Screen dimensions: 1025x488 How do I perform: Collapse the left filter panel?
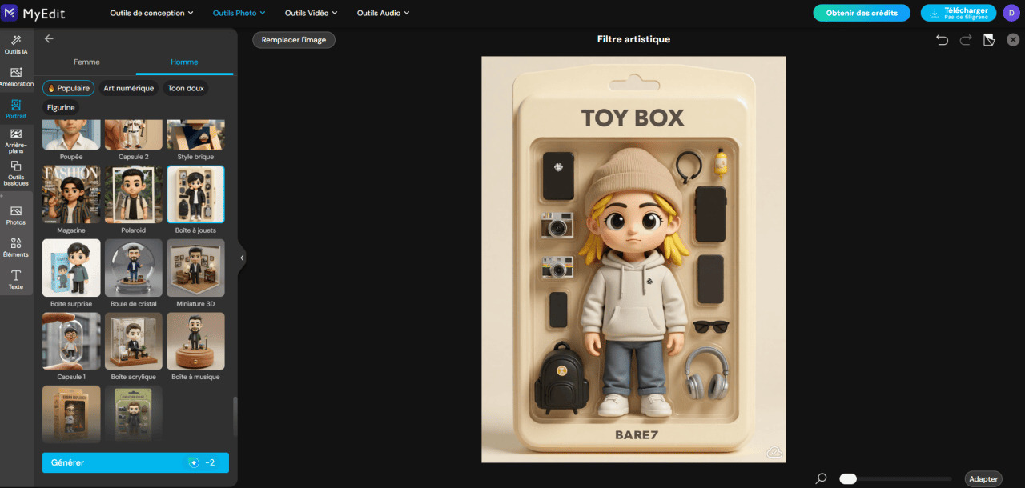pyautogui.click(x=242, y=258)
